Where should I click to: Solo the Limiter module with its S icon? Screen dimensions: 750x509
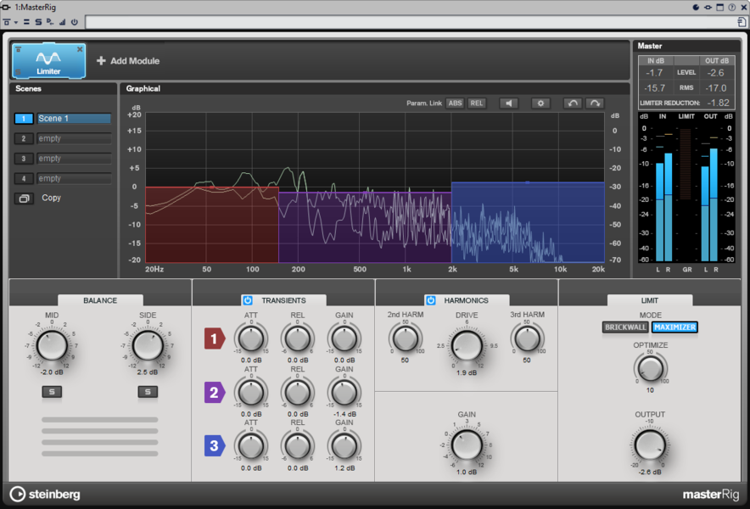(x=18, y=72)
